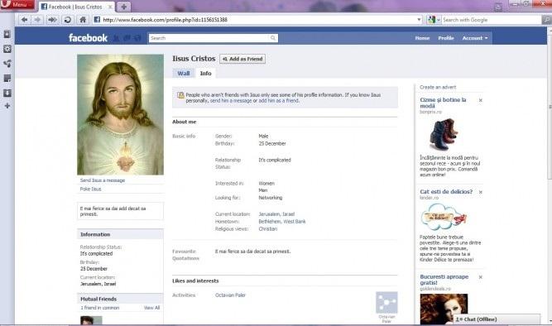Screen dimensions: 552x326
Task: Switch to the Wall tab
Action: pos(184,74)
